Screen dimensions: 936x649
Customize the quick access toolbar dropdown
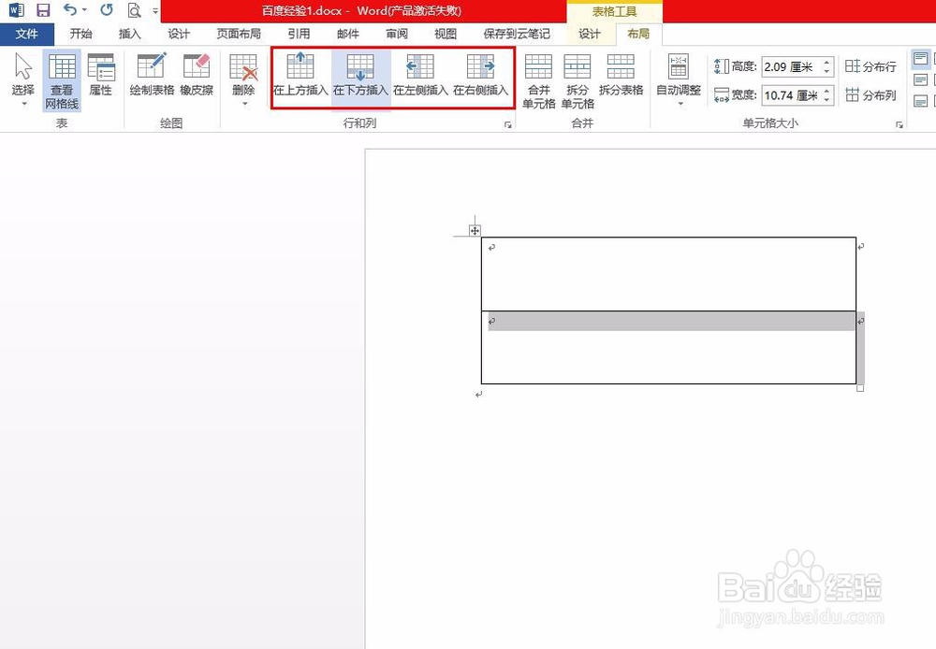(155, 10)
